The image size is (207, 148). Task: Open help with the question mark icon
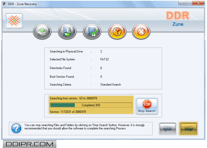pyautogui.click(x=117, y=32)
